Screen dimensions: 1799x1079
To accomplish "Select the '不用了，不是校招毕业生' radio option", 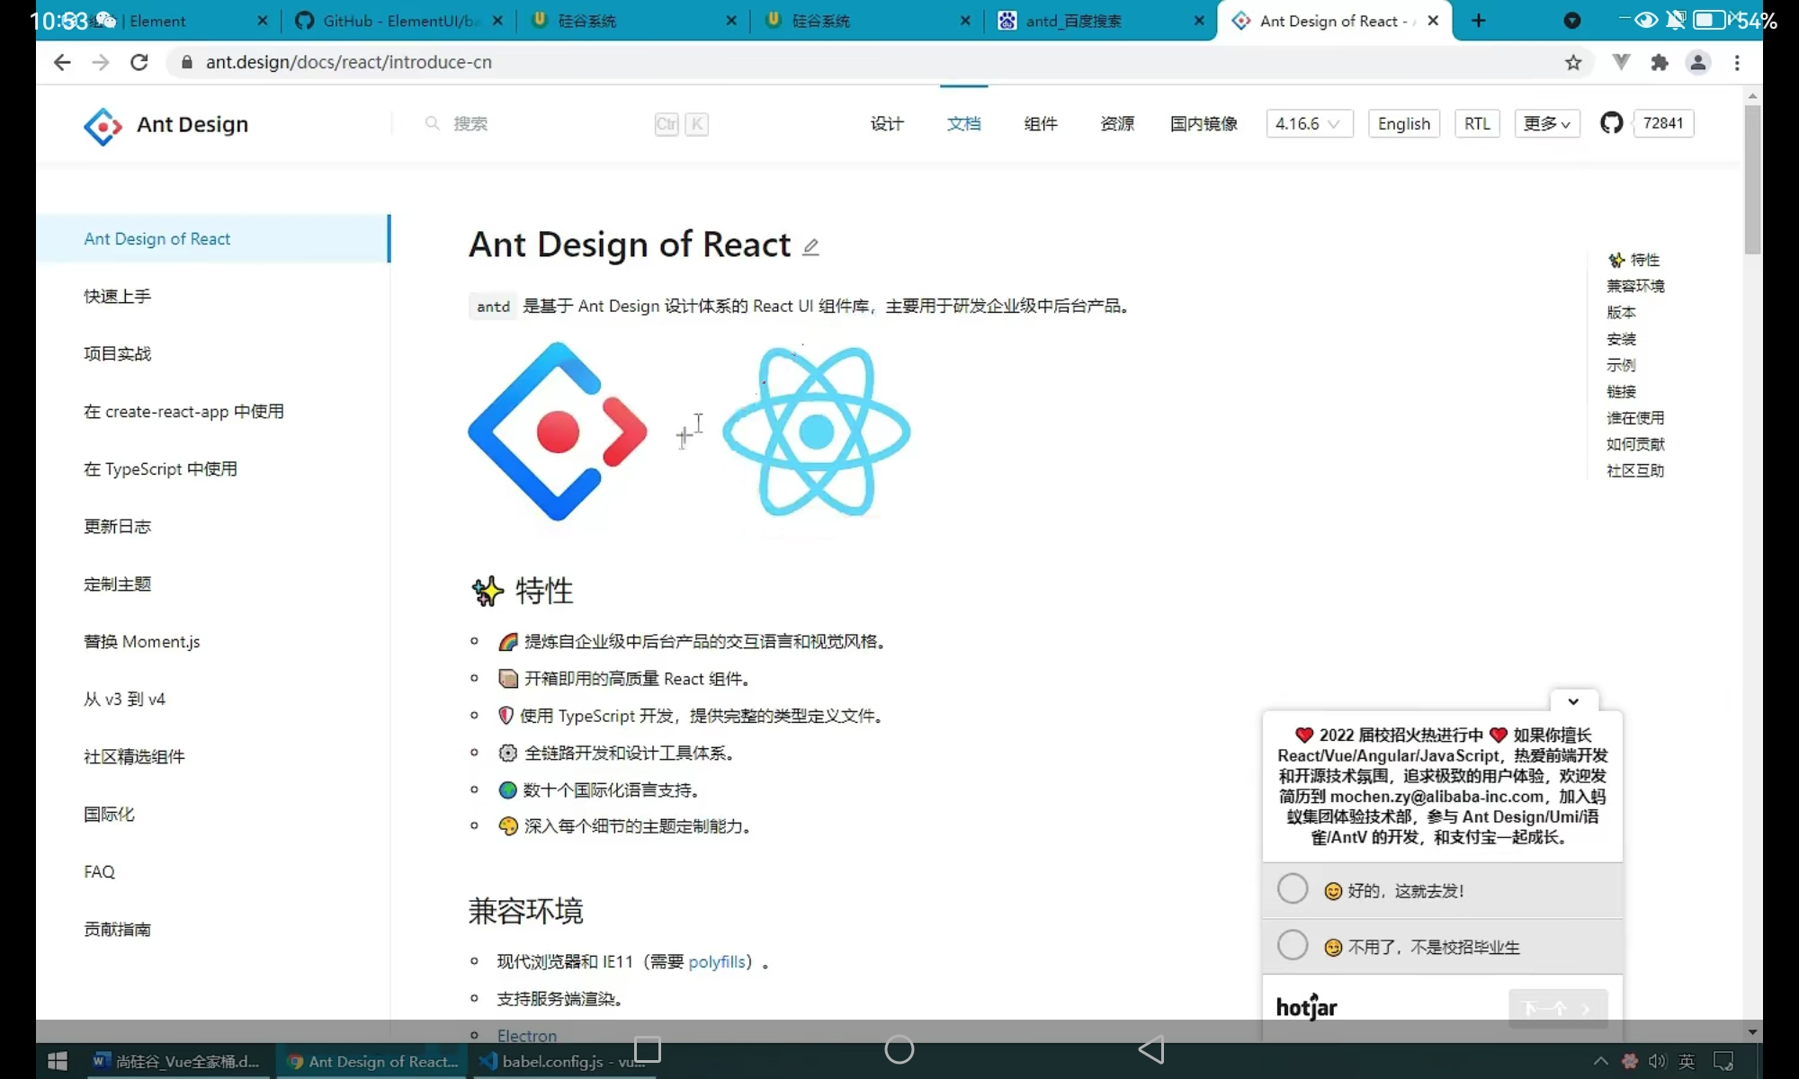I will pos(1293,946).
